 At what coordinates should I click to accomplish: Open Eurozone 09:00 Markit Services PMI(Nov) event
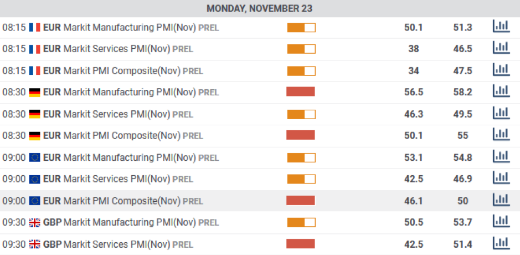pos(118,179)
